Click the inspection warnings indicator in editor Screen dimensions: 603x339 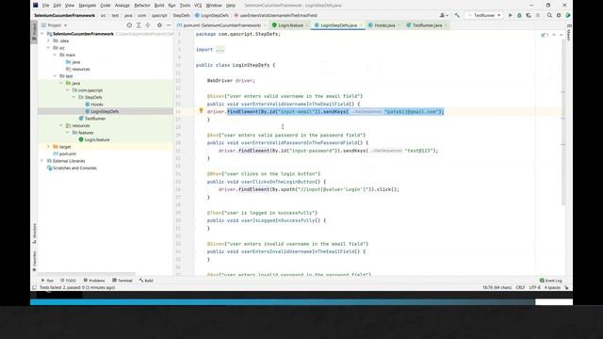tap(545, 35)
